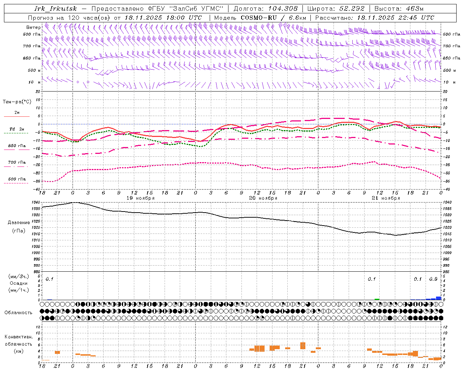Click the '21 ноября' date label
Image resolution: width=462 pixels, height=369 pixels.
[386, 198]
